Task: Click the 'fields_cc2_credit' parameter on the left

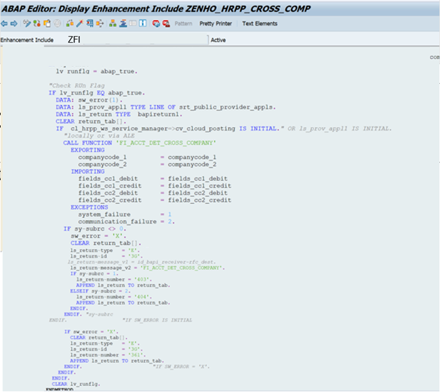Action: [110, 200]
